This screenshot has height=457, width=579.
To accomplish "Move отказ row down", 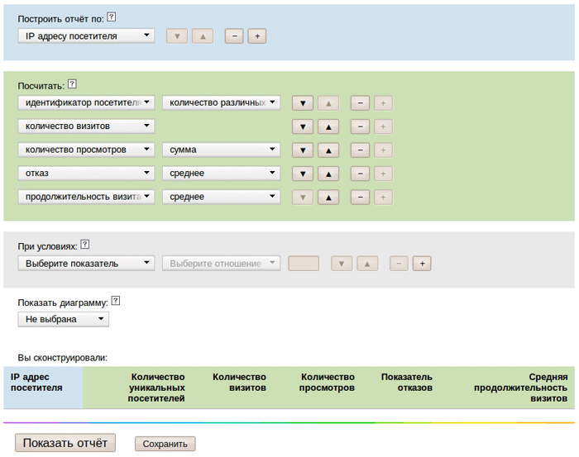I will [x=303, y=174].
